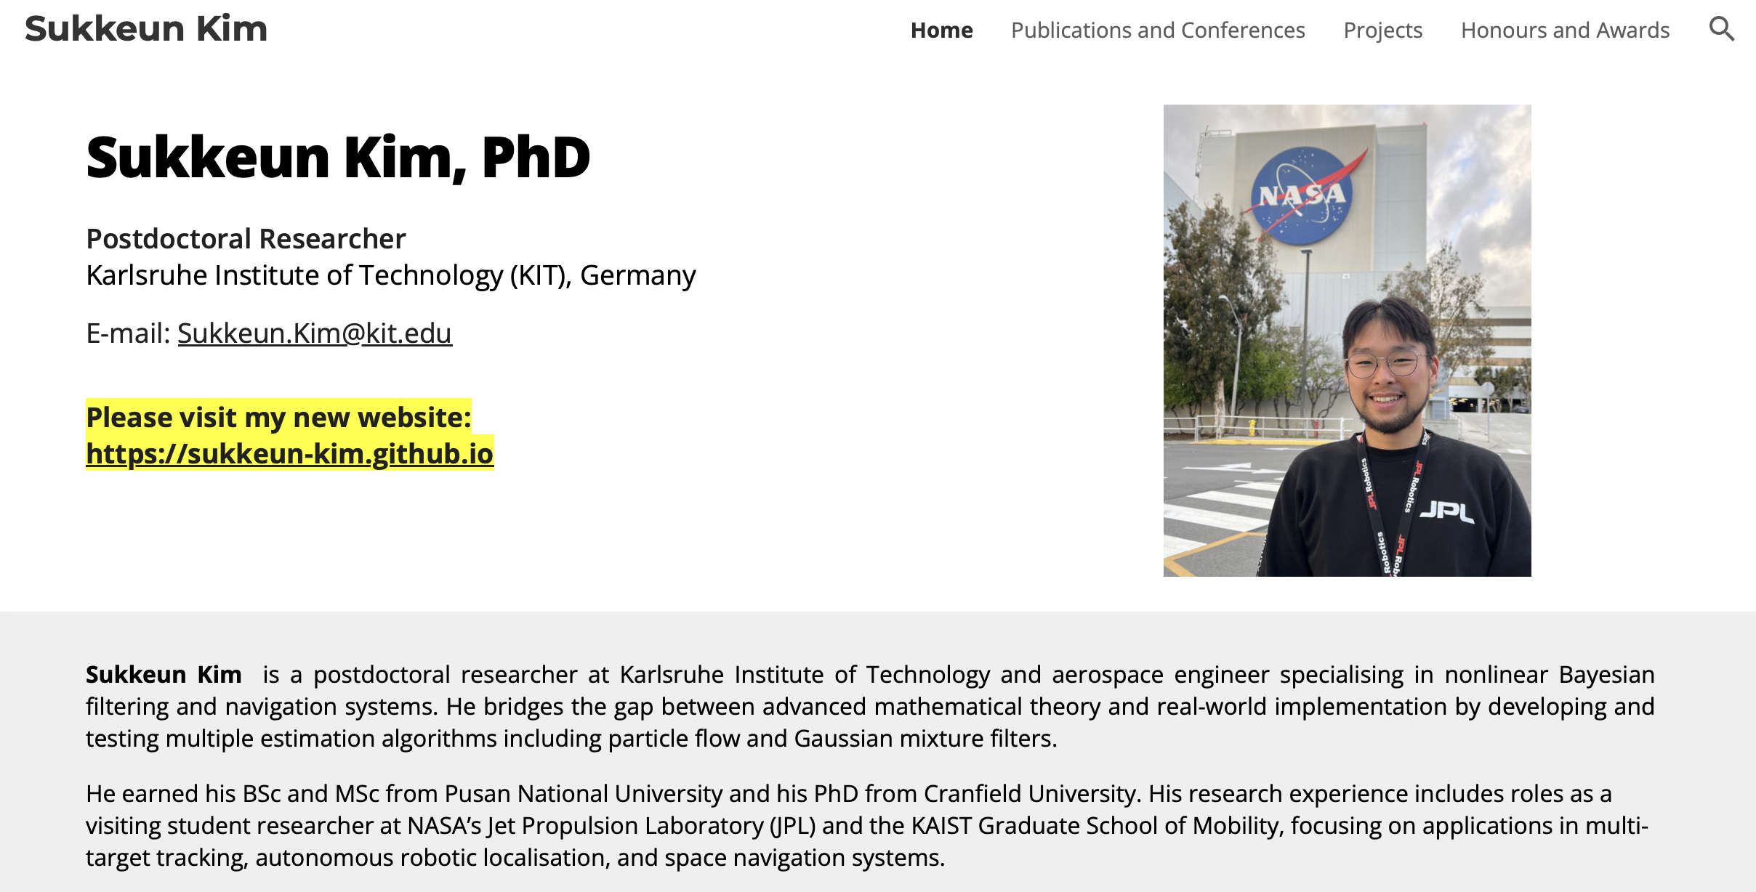Viewport: 1756px width, 892px height.
Task: Open the site search magnifier icon
Action: [x=1721, y=30]
